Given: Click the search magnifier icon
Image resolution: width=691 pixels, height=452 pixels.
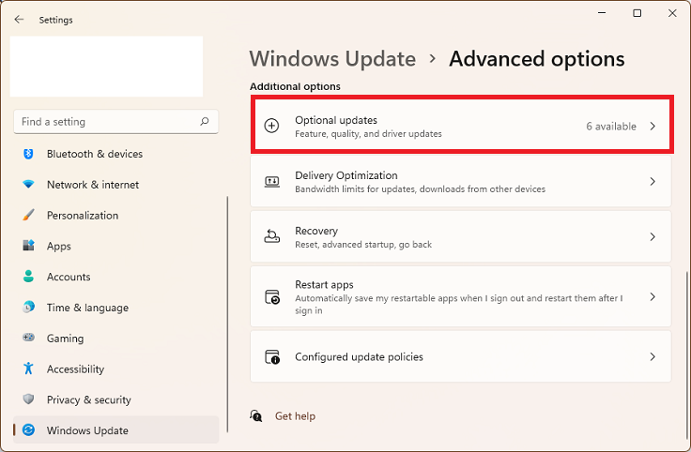Looking at the screenshot, I should (204, 122).
